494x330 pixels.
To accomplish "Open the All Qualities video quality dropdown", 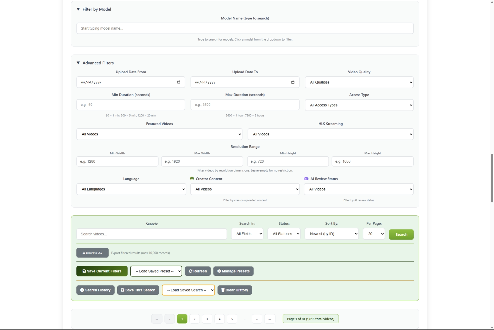I will 359,82.
